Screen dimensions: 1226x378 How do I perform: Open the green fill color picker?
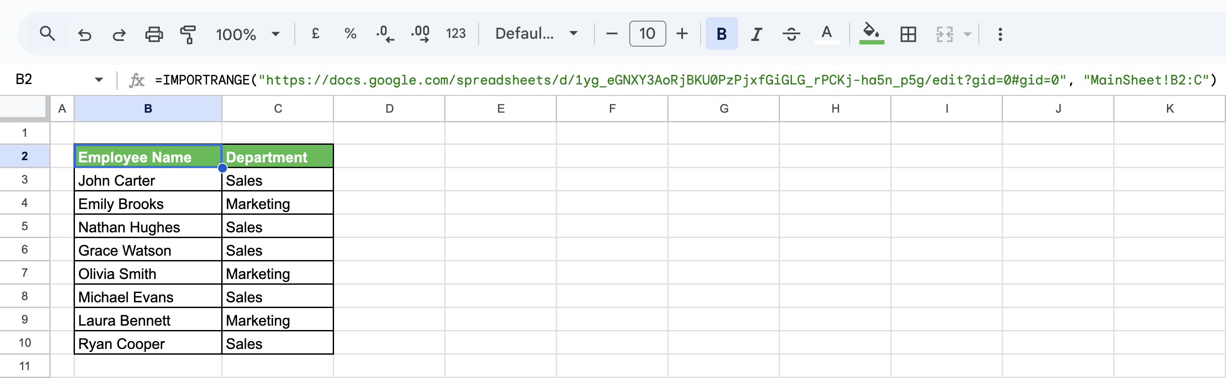click(871, 34)
